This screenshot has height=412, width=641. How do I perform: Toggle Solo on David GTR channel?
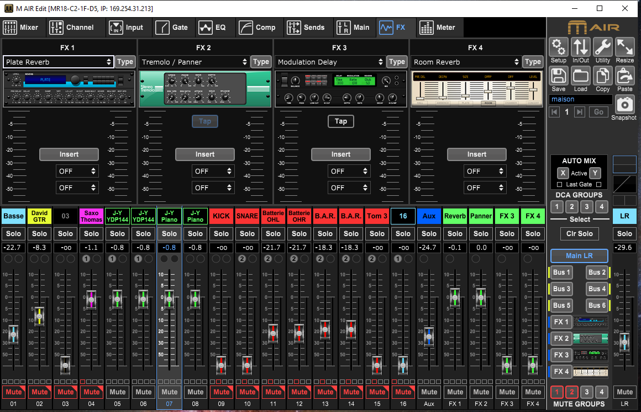40,234
